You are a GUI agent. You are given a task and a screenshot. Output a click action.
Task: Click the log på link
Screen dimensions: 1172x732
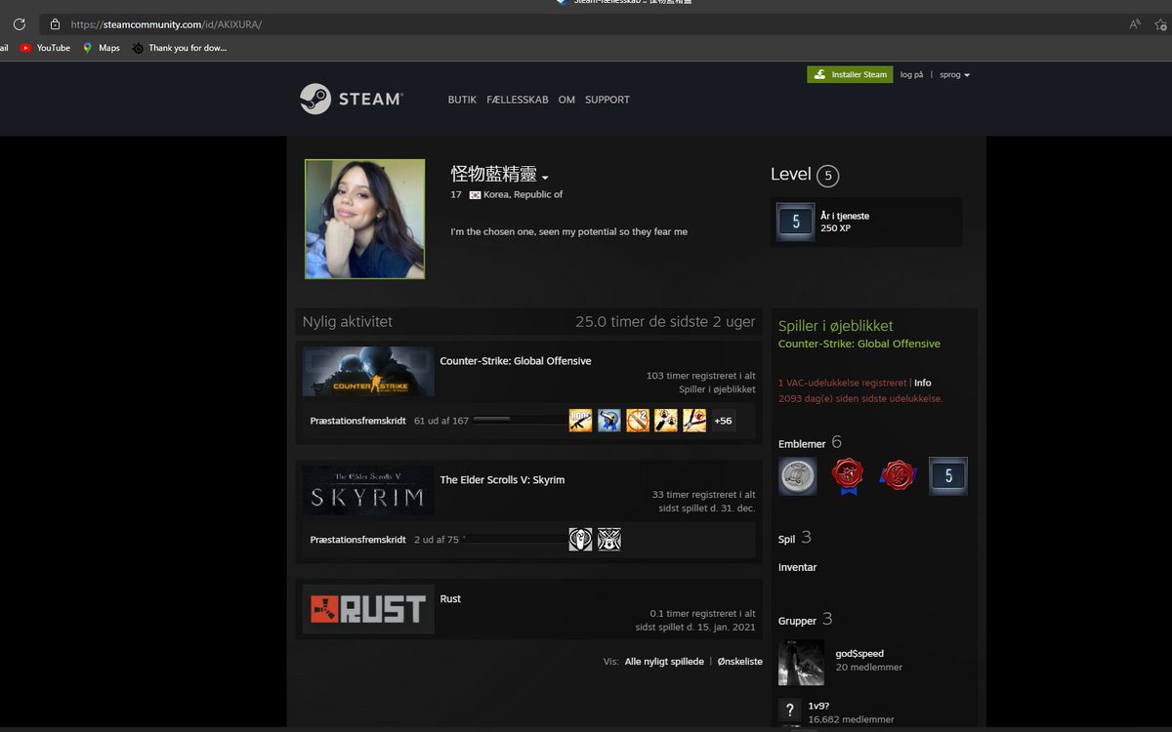tap(911, 75)
